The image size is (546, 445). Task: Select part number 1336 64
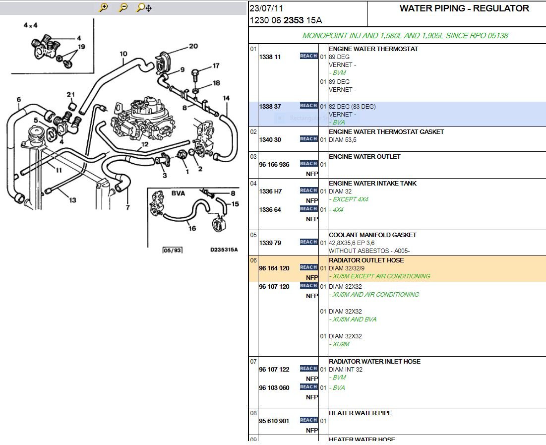point(270,210)
